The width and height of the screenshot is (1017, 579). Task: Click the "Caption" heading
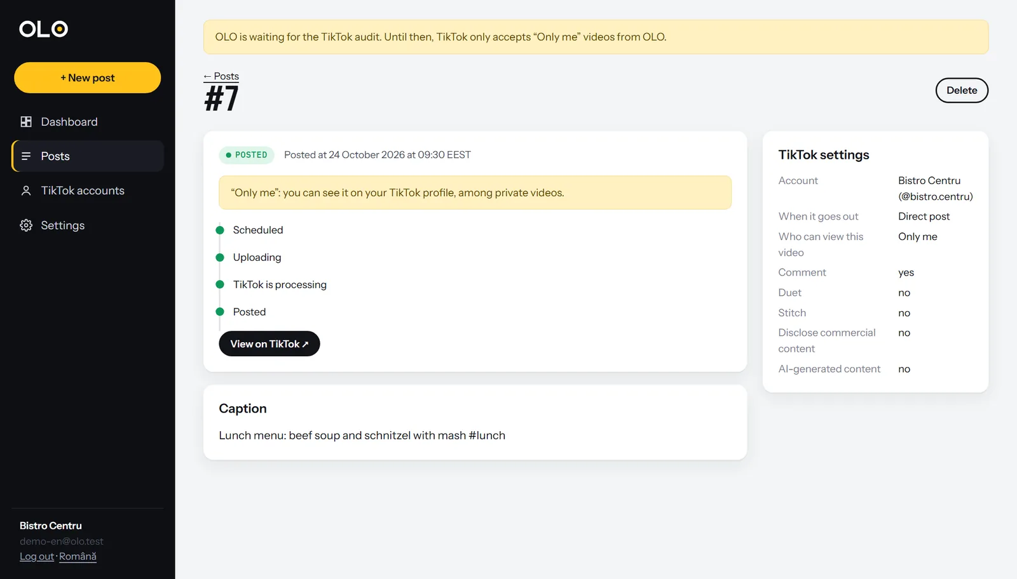click(243, 409)
